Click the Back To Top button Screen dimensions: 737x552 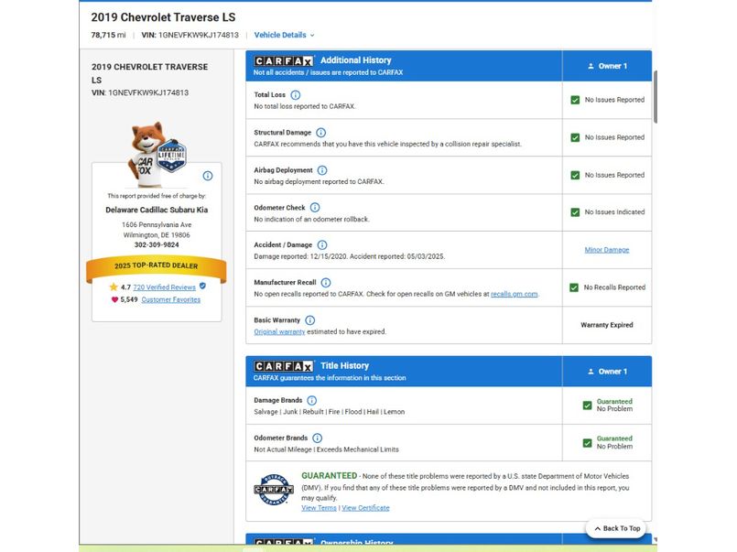click(x=617, y=528)
